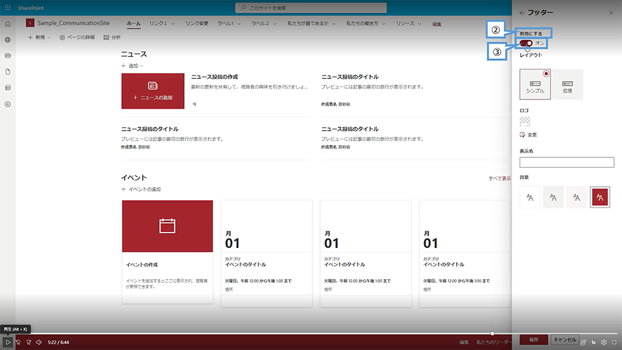Click forward 10 seconds icon
622x350 pixels.
pyautogui.click(x=29, y=342)
